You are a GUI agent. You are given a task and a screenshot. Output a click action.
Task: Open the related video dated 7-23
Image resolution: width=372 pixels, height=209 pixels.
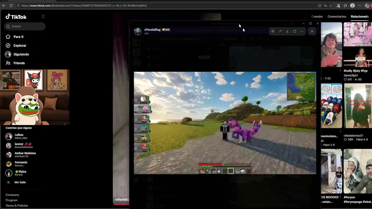(x=332, y=45)
